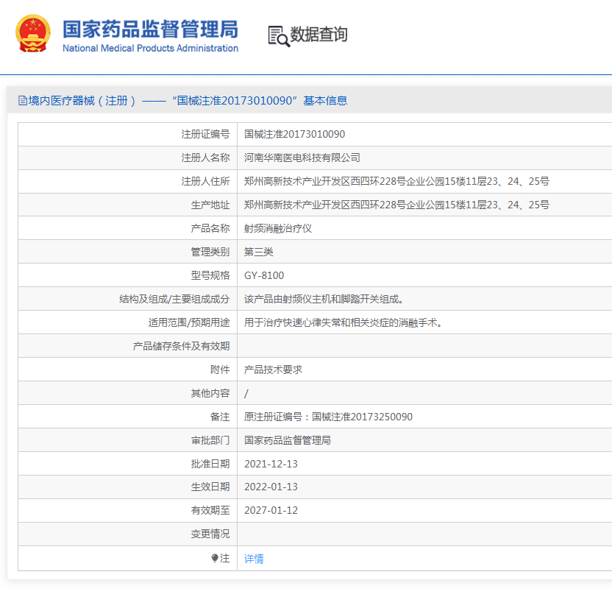Click National Medical Products Administration text

(x=150, y=48)
